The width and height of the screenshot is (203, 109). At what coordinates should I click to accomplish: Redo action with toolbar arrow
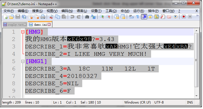coord(79,17)
